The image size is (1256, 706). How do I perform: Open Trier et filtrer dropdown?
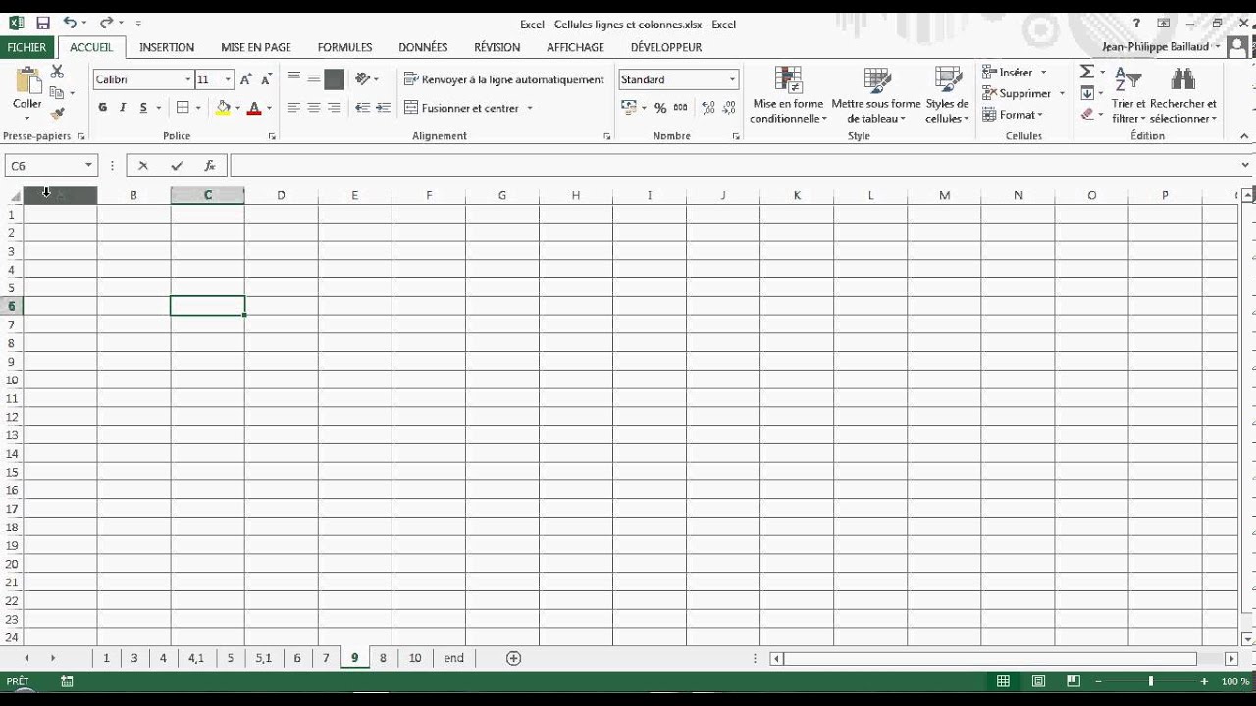pyautogui.click(x=1127, y=95)
